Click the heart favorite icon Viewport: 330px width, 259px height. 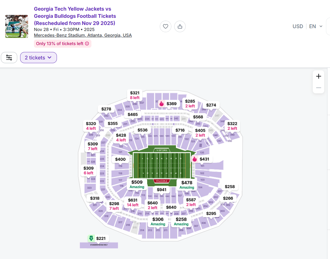tap(166, 26)
